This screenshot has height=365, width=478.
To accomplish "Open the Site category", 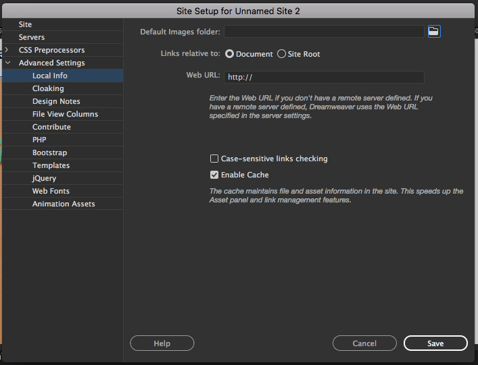I will 25,24.
